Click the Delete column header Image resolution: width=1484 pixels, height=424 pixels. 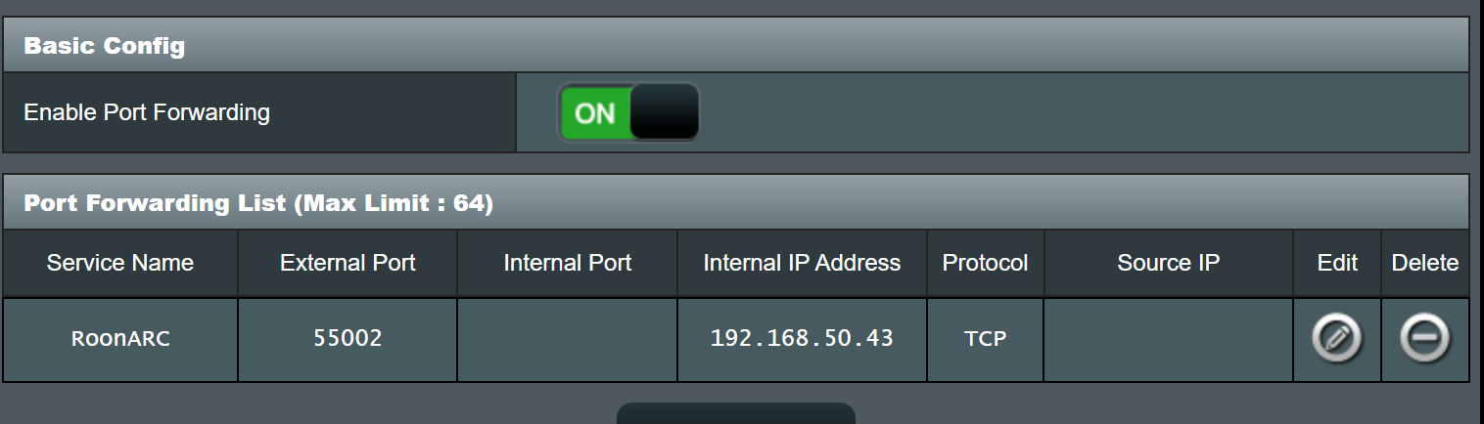1425,263
